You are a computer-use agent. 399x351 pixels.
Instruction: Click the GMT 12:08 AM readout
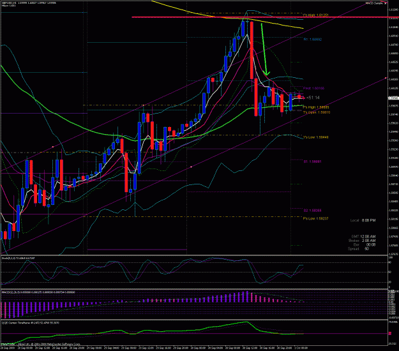[x=363, y=237]
